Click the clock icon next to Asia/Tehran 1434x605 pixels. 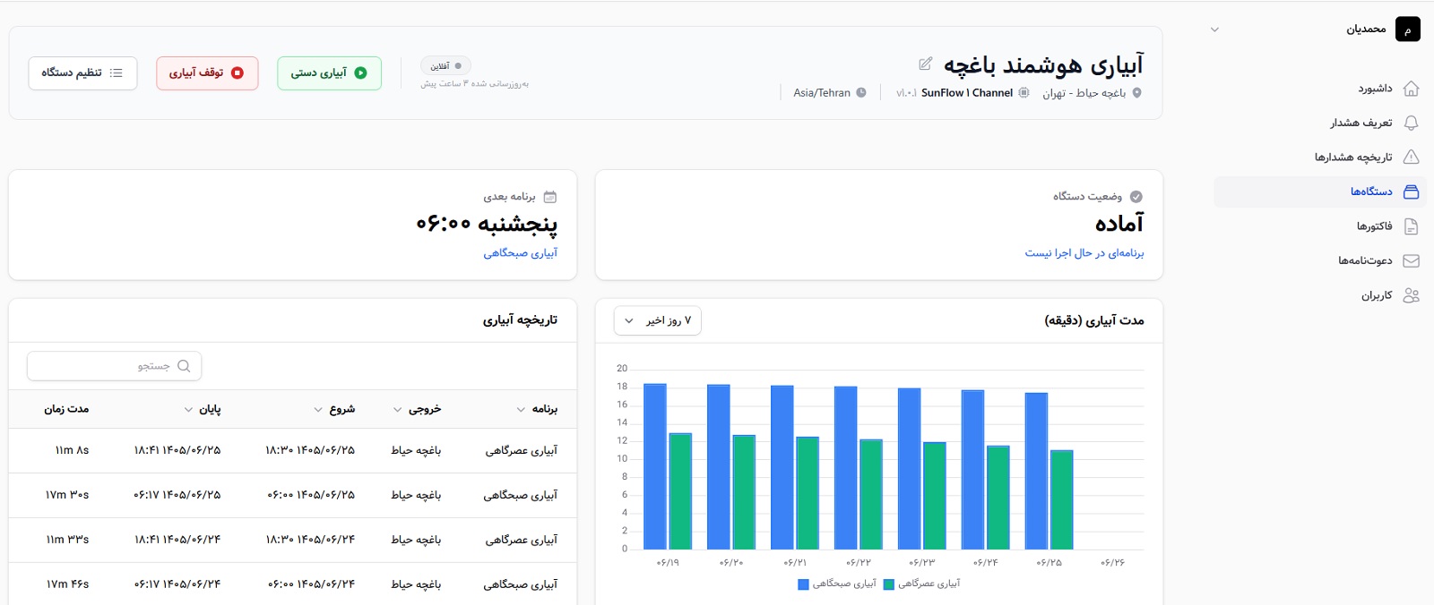[x=861, y=93]
